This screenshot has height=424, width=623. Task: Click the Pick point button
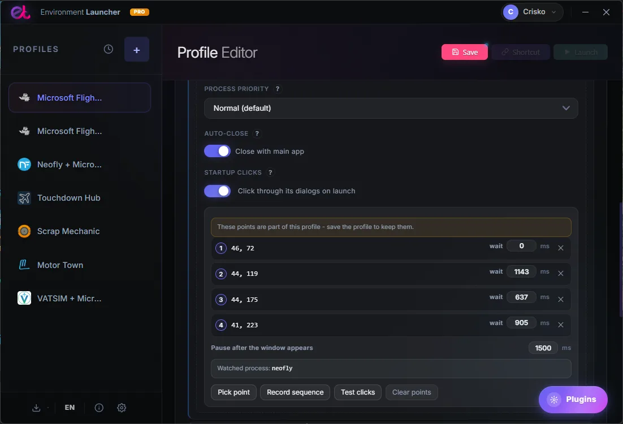tap(233, 392)
